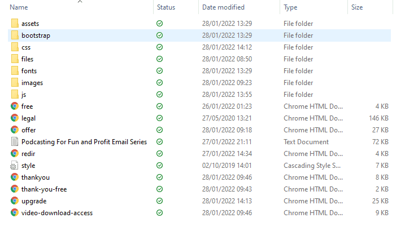Click the text document icon for Podcasting email series
The width and height of the screenshot is (405, 227).
[x=15, y=142]
